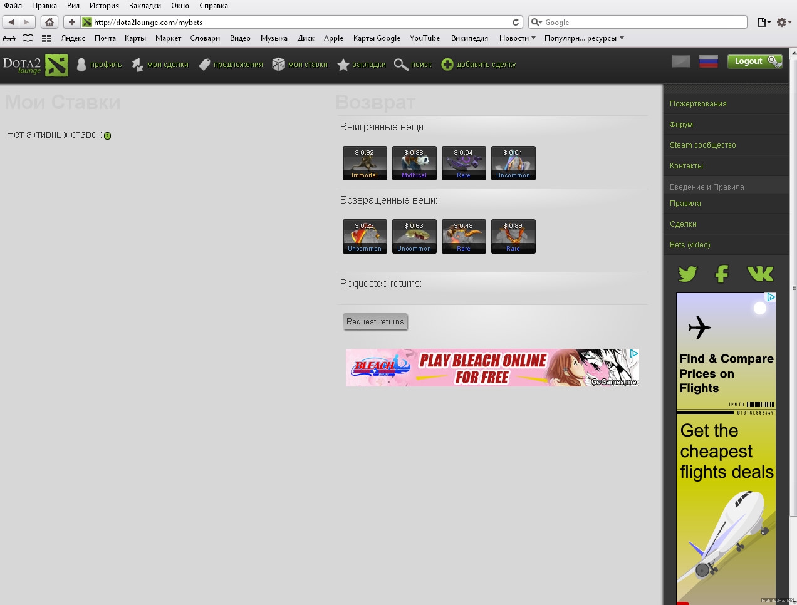Select the $0.92 Immortal won item
Screen dimensions: 797x605
tap(365, 163)
